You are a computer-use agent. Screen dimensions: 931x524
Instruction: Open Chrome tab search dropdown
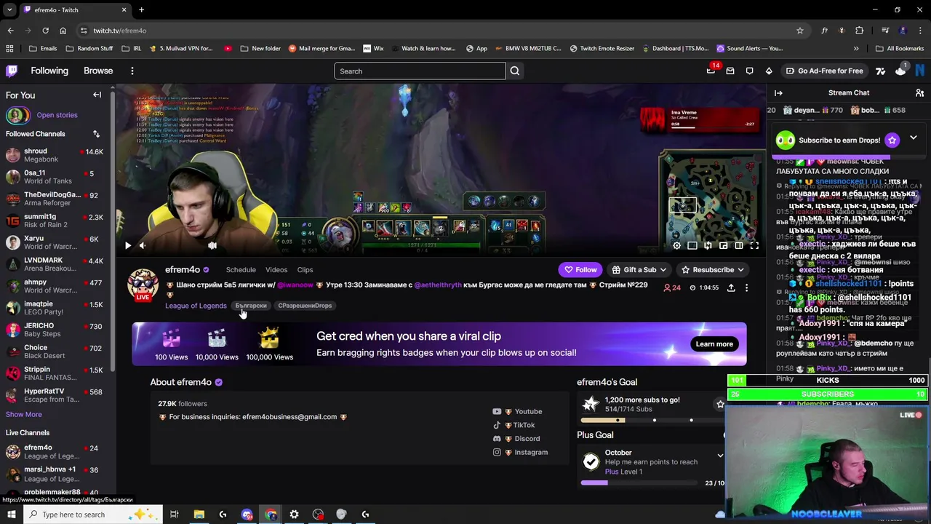pos(10,10)
